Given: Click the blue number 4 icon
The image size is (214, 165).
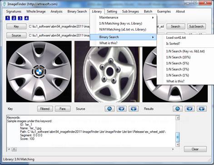Looking at the screenshot, I should coord(26,18).
